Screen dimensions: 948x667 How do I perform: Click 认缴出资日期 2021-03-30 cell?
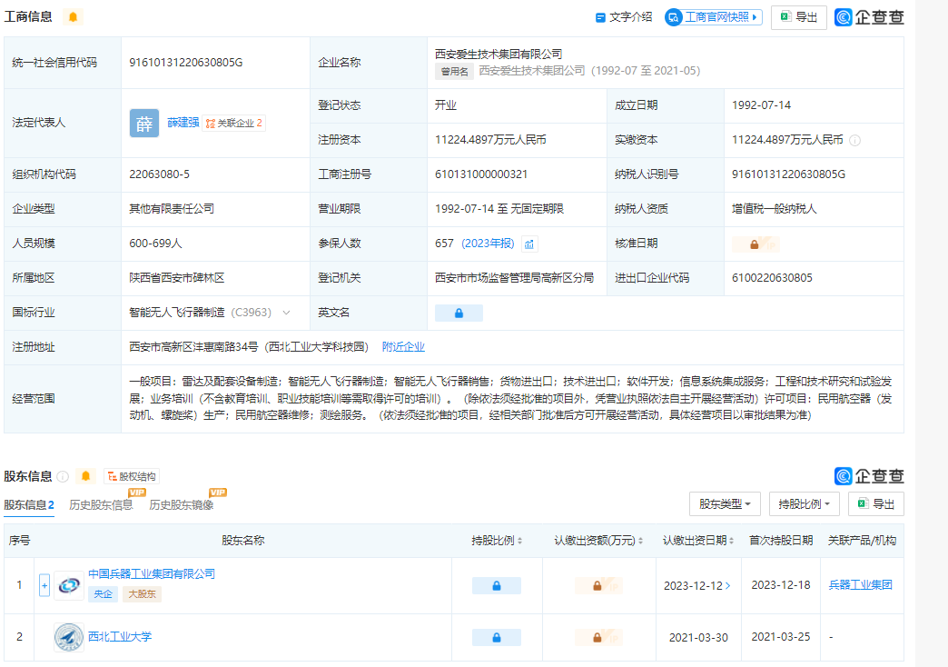pos(698,637)
